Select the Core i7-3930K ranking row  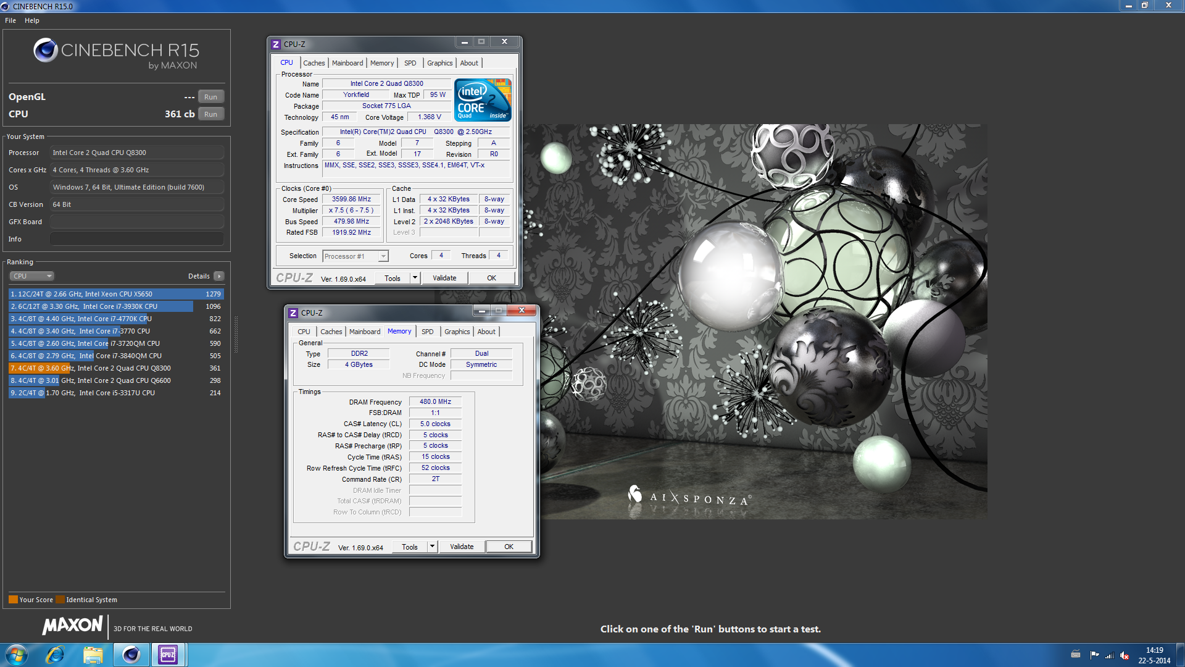116,306
